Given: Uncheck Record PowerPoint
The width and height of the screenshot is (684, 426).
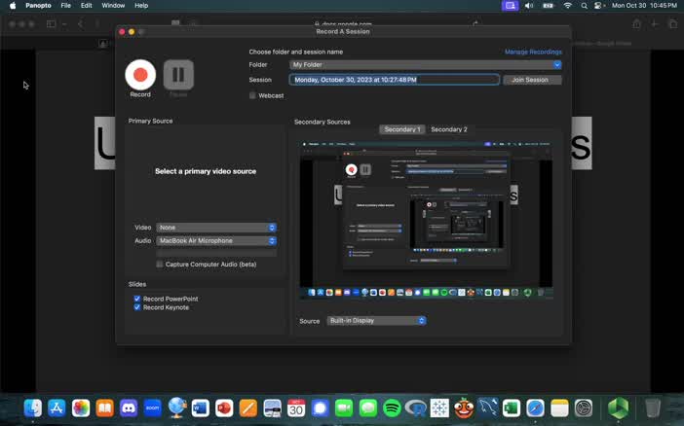Looking at the screenshot, I should coord(137,299).
